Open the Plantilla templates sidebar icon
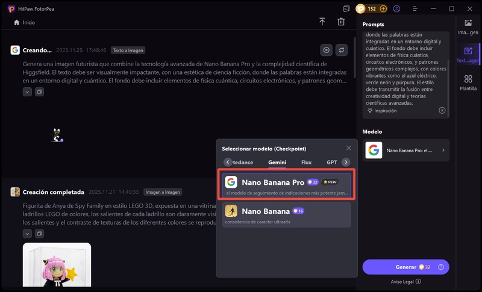This screenshot has width=482, height=292. 468,82
